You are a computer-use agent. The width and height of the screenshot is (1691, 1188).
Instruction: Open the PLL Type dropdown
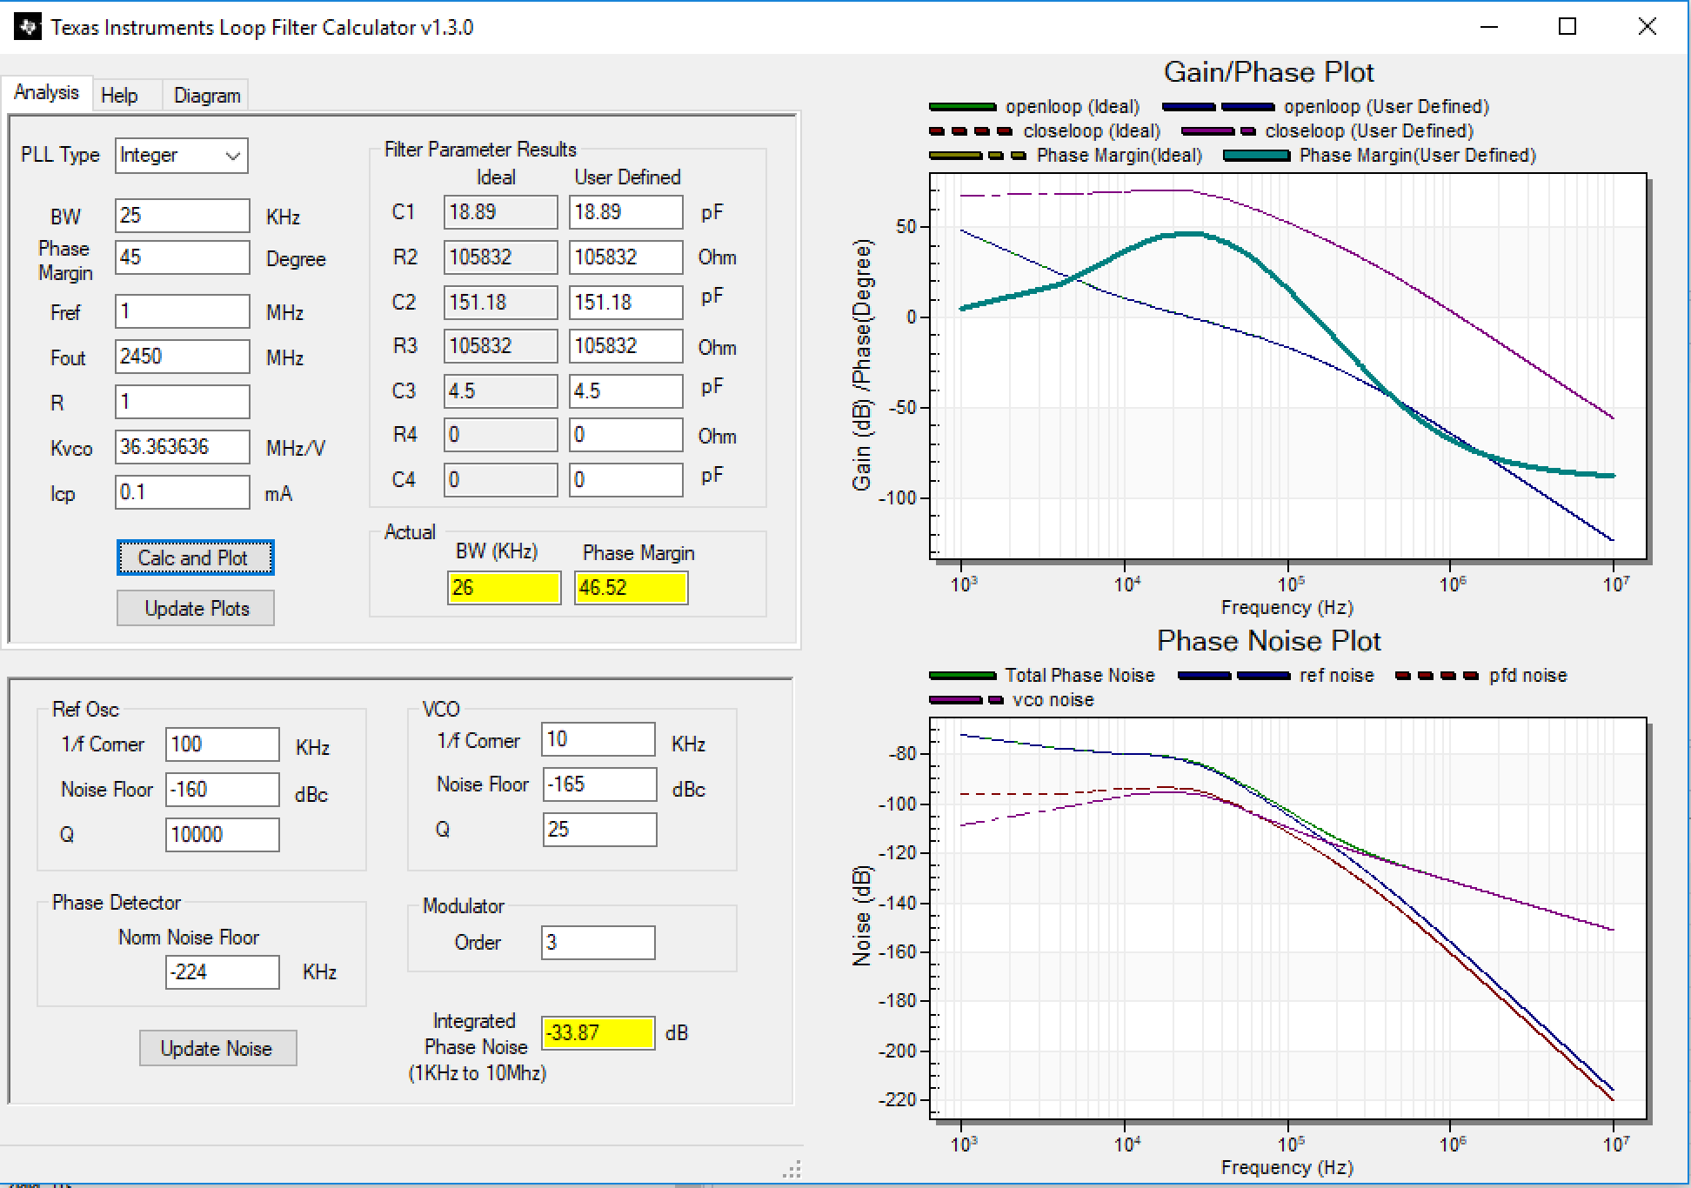182,156
